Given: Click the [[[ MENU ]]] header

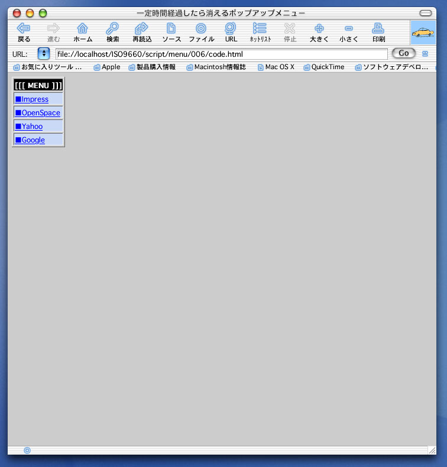Looking at the screenshot, I should point(38,86).
